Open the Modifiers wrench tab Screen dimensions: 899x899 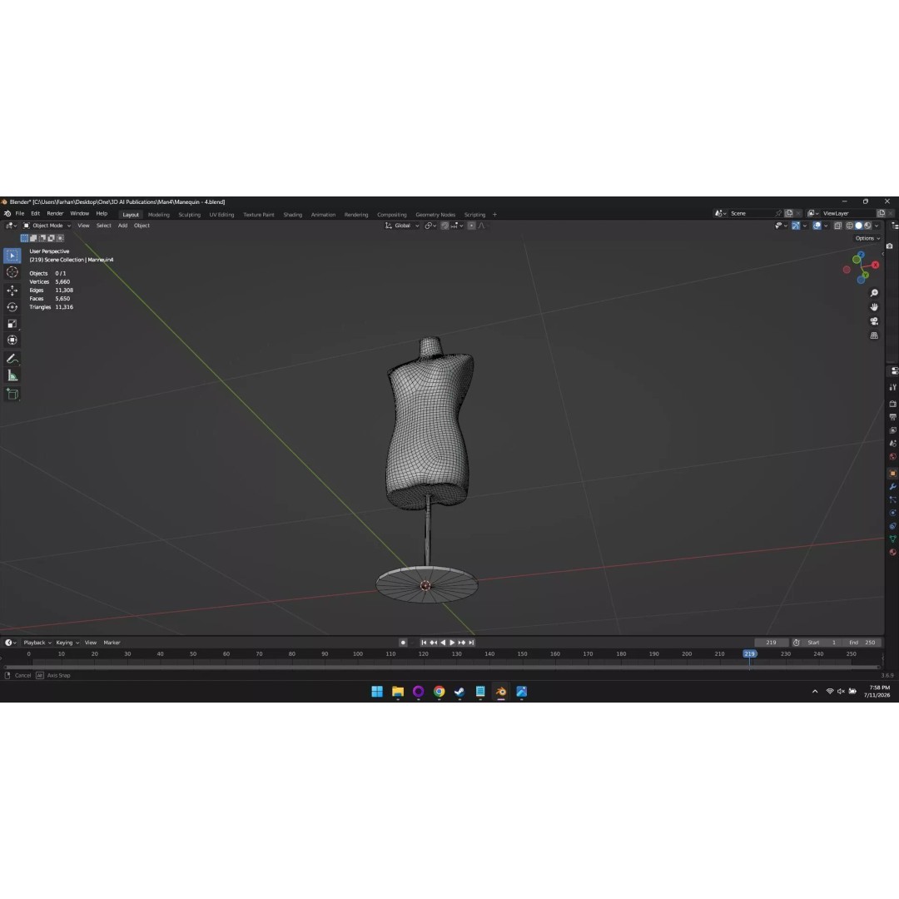(892, 487)
